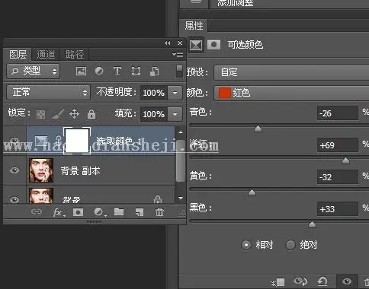Clip adjustment to layer below icon
Image resolution: width=369 pixels, height=289 pixels.
pyautogui.click(x=278, y=282)
